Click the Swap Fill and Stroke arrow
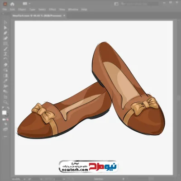 (x=8, y=108)
